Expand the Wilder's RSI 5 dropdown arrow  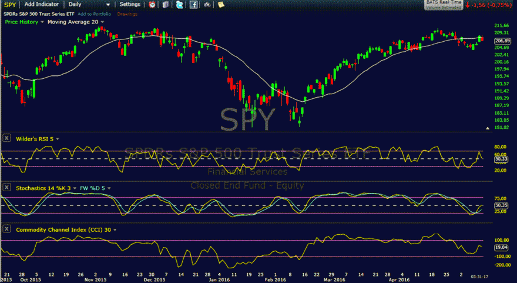pyautogui.click(x=58, y=139)
